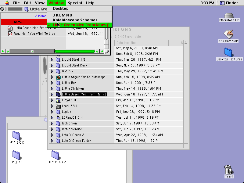Expand the LORenz01.7.4 item

52,117
